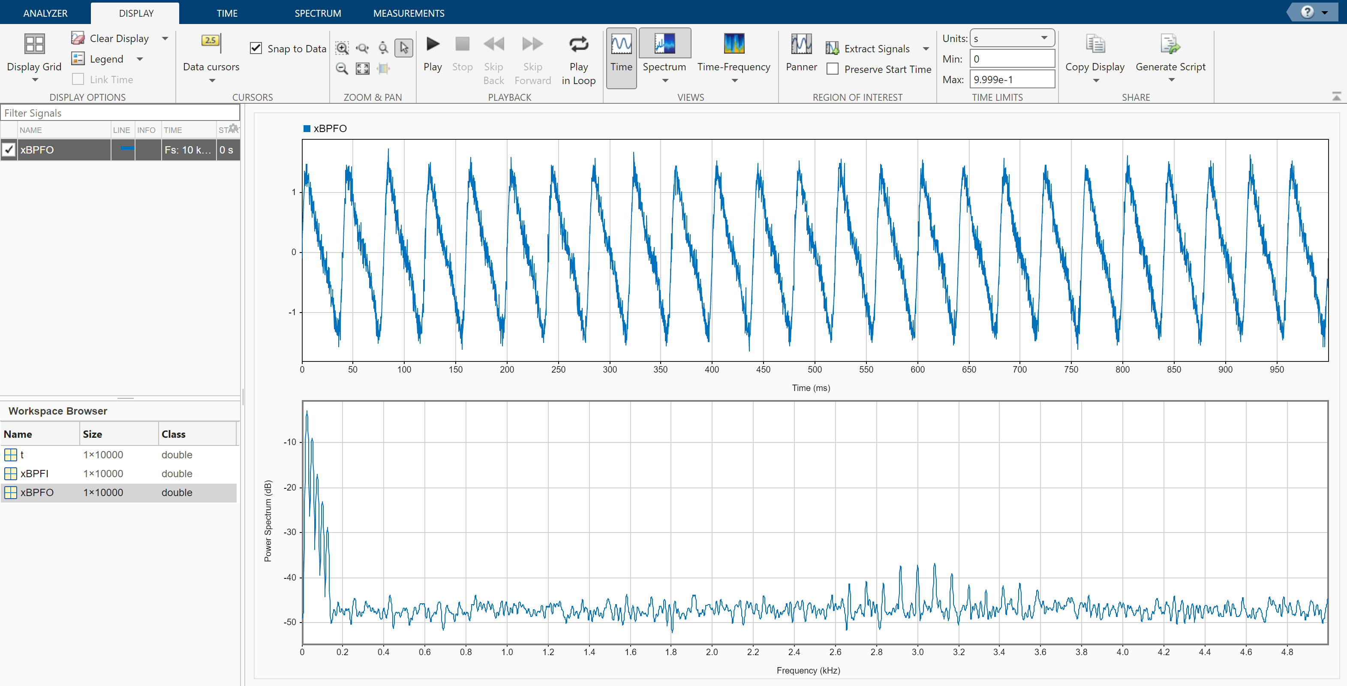Screen dimensions: 1347x686
Task: Open the Units dropdown
Action: pyautogui.click(x=1011, y=38)
